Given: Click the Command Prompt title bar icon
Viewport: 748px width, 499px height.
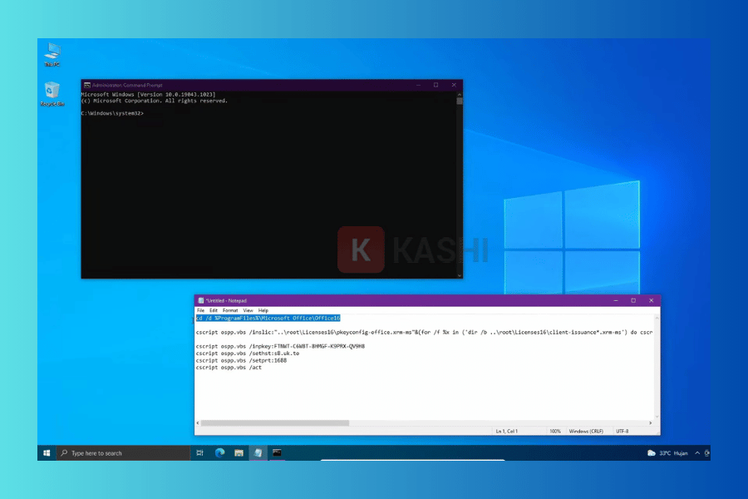Looking at the screenshot, I should [86, 85].
